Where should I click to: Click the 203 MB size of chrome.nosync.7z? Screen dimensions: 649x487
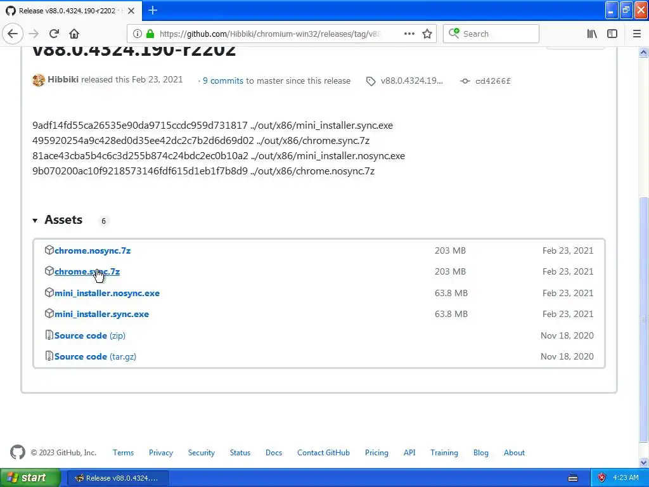tap(450, 250)
